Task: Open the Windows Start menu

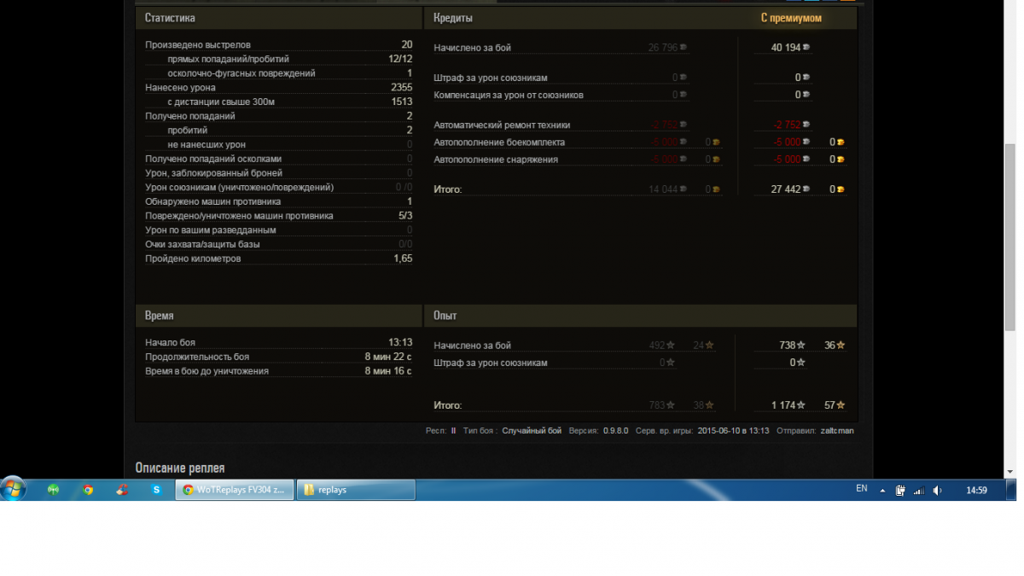Action: [x=14, y=489]
